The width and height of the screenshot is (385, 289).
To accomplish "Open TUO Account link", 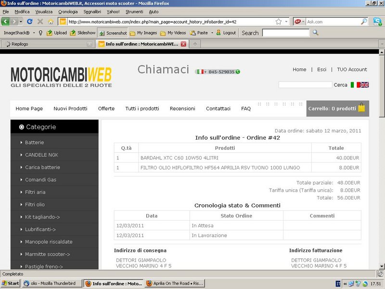I will [352, 69].
